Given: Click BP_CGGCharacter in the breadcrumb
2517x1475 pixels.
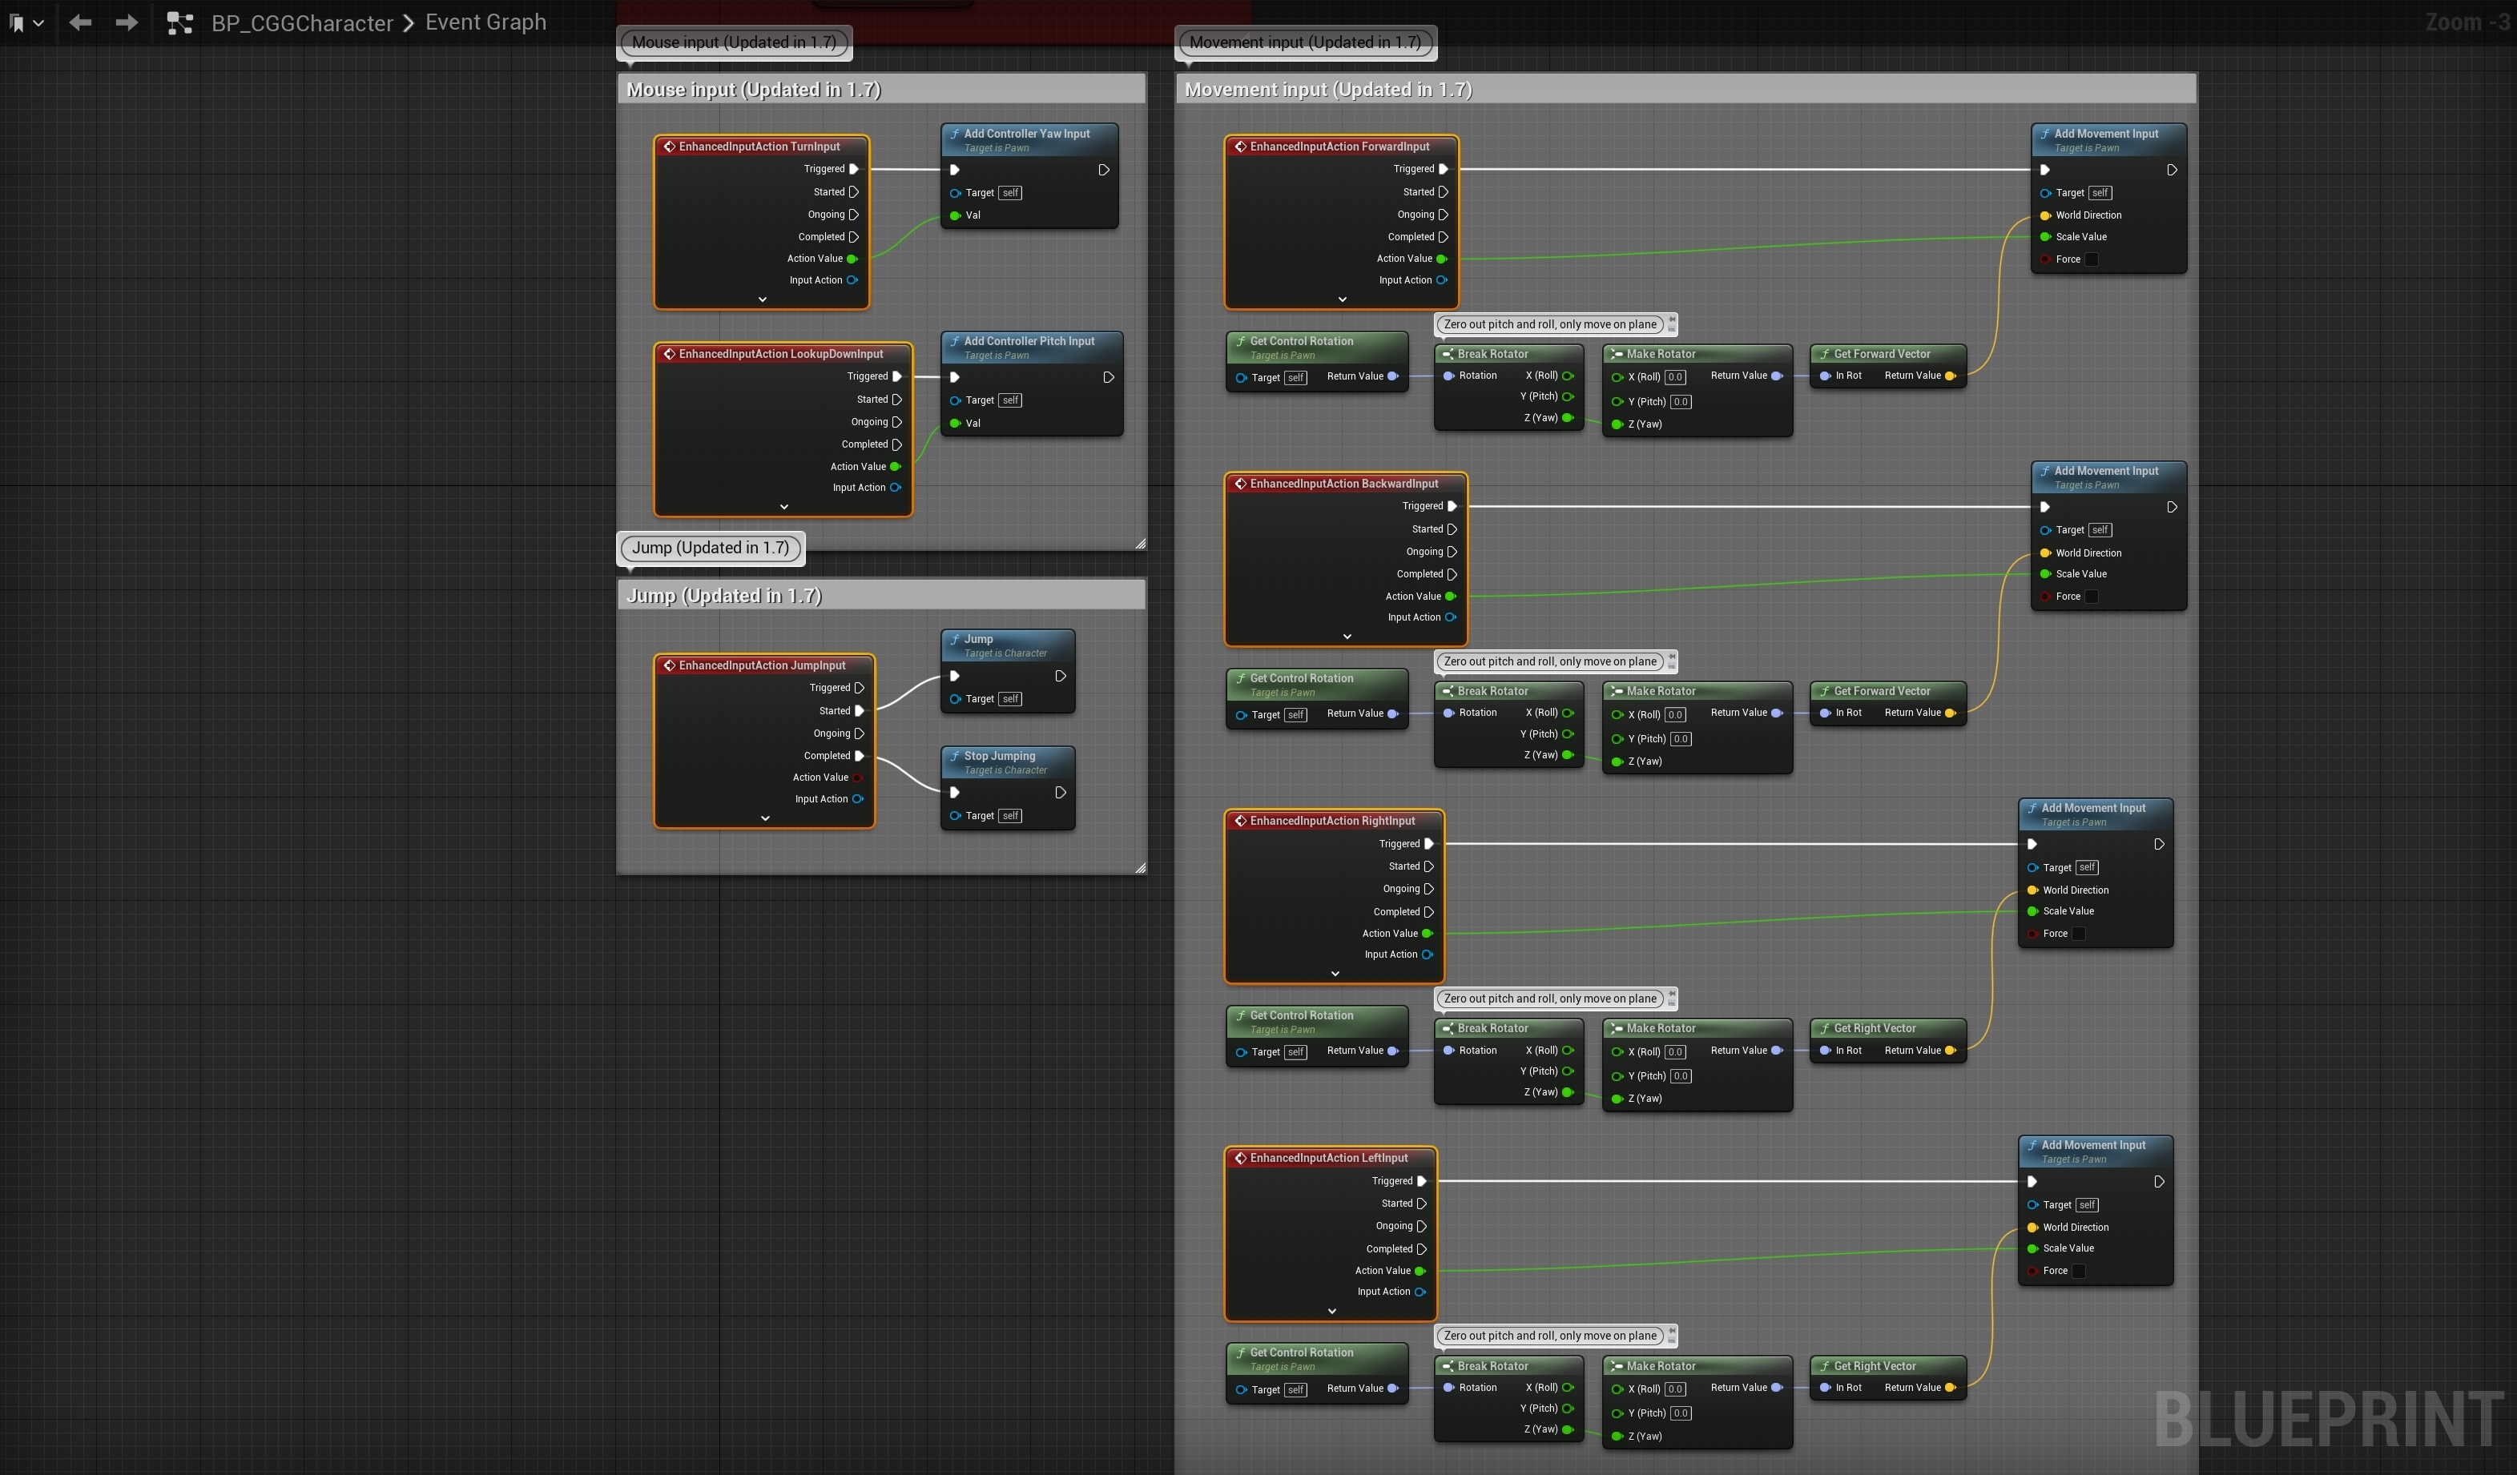Looking at the screenshot, I should (x=302, y=23).
